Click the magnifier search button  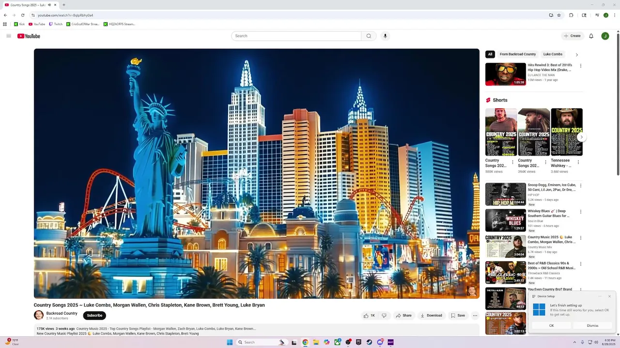point(369,36)
